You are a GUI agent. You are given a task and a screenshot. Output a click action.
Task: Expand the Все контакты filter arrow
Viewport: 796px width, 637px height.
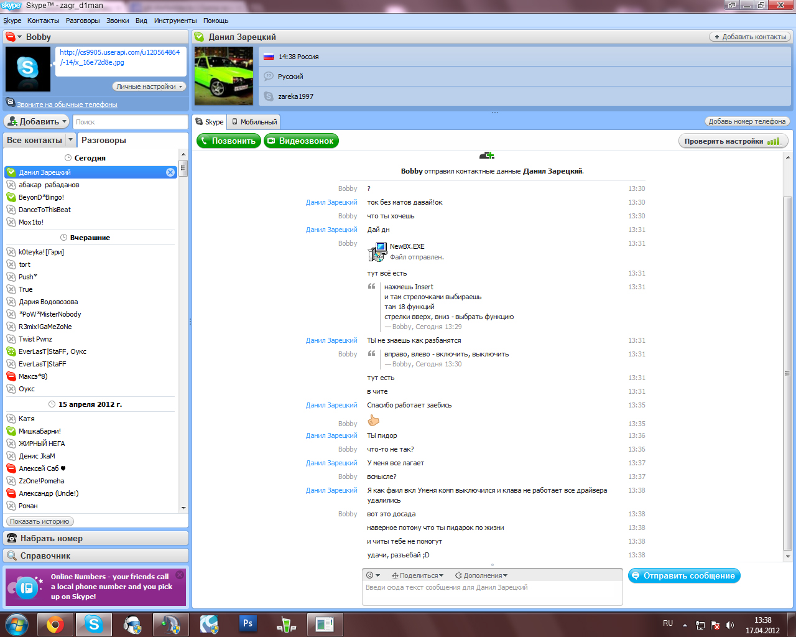click(x=70, y=141)
